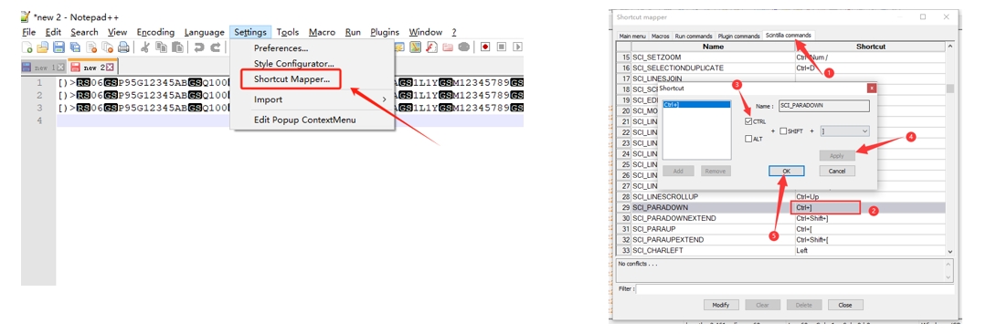The width and height of the screenshot is (997, 334).
Task: Open the Window menu
Action: pyautogui.click(x=425, y=32)
